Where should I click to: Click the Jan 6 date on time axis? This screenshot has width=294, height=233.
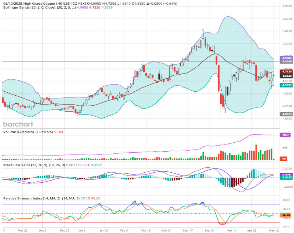(83, 230)
